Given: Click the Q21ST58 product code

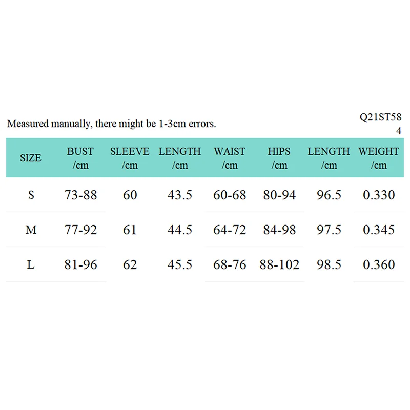Looking at the screenshot, I should (x=381, y=117).
